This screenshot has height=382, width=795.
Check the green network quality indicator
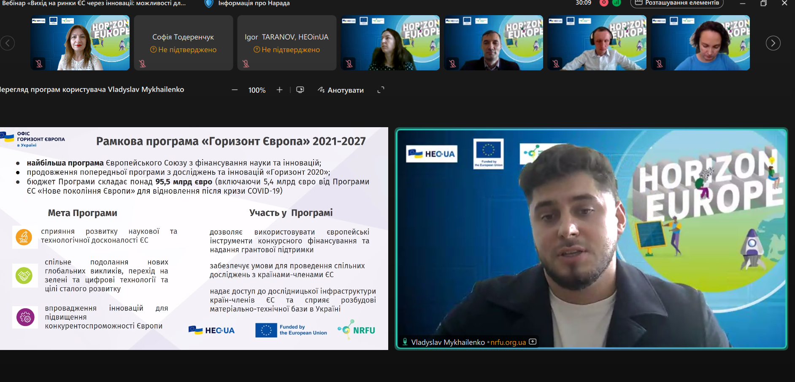click(617, 3)
